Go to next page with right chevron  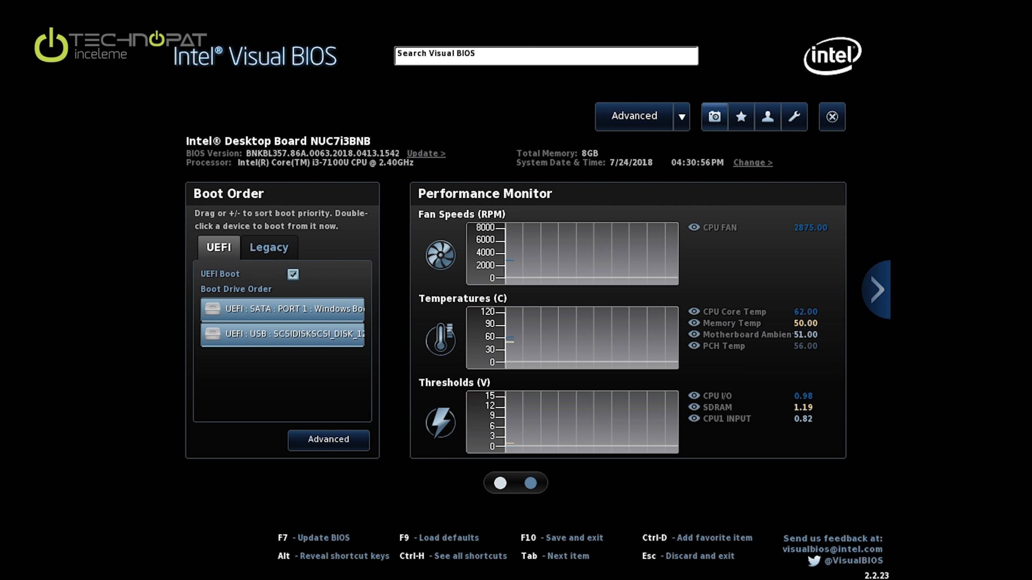(877, 289)
